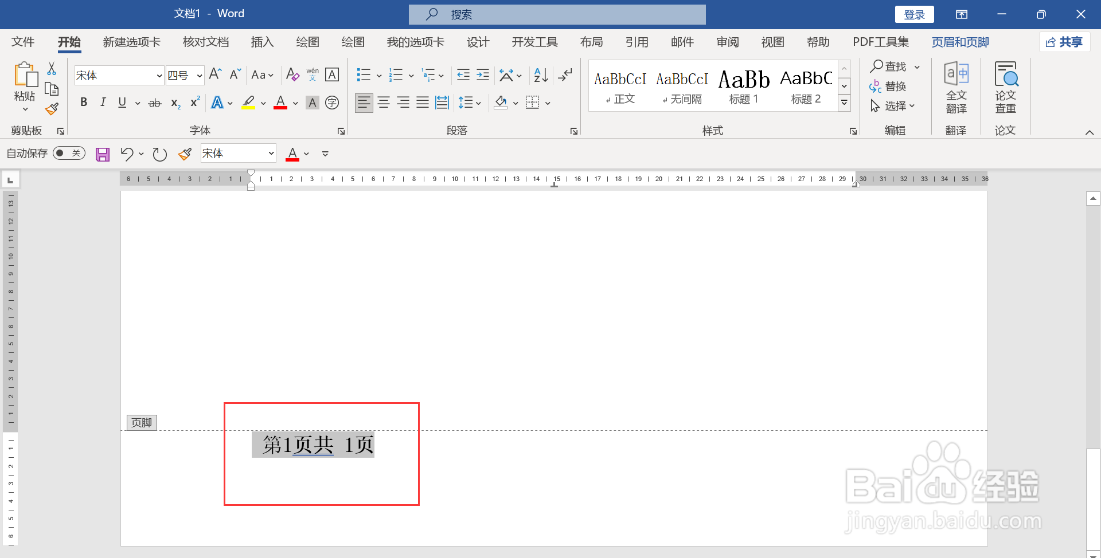Customize quick access toolbar dropdown
Image resolution: width=1101 pixels, height=558 pixels.
point(325,154)
